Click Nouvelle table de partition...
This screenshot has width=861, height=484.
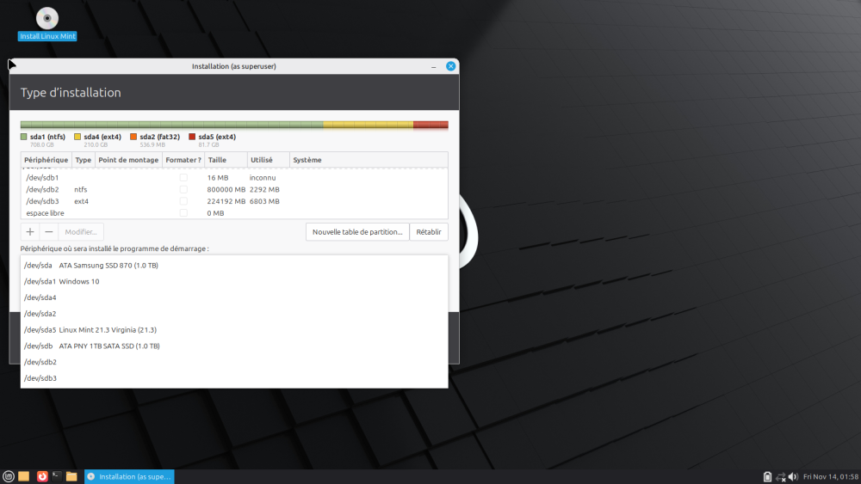[357, 232]
